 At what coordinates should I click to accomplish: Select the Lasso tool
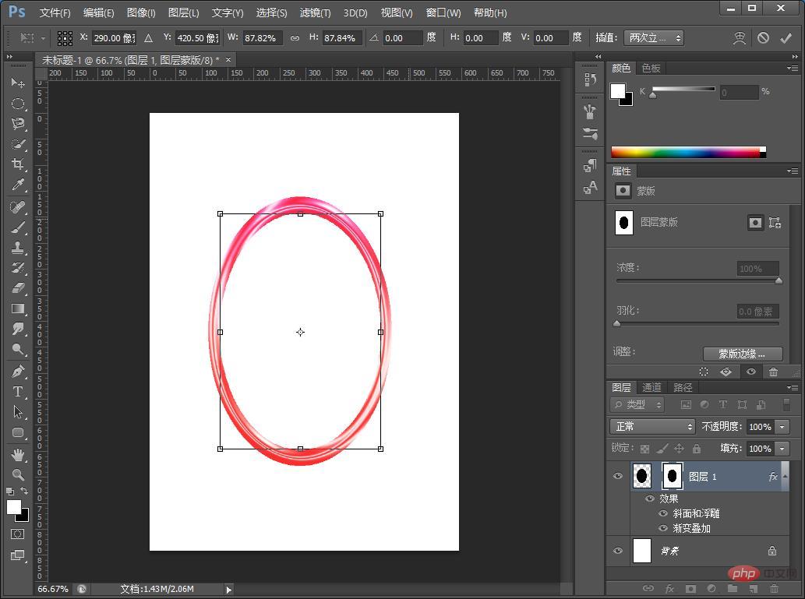(18, 124)
